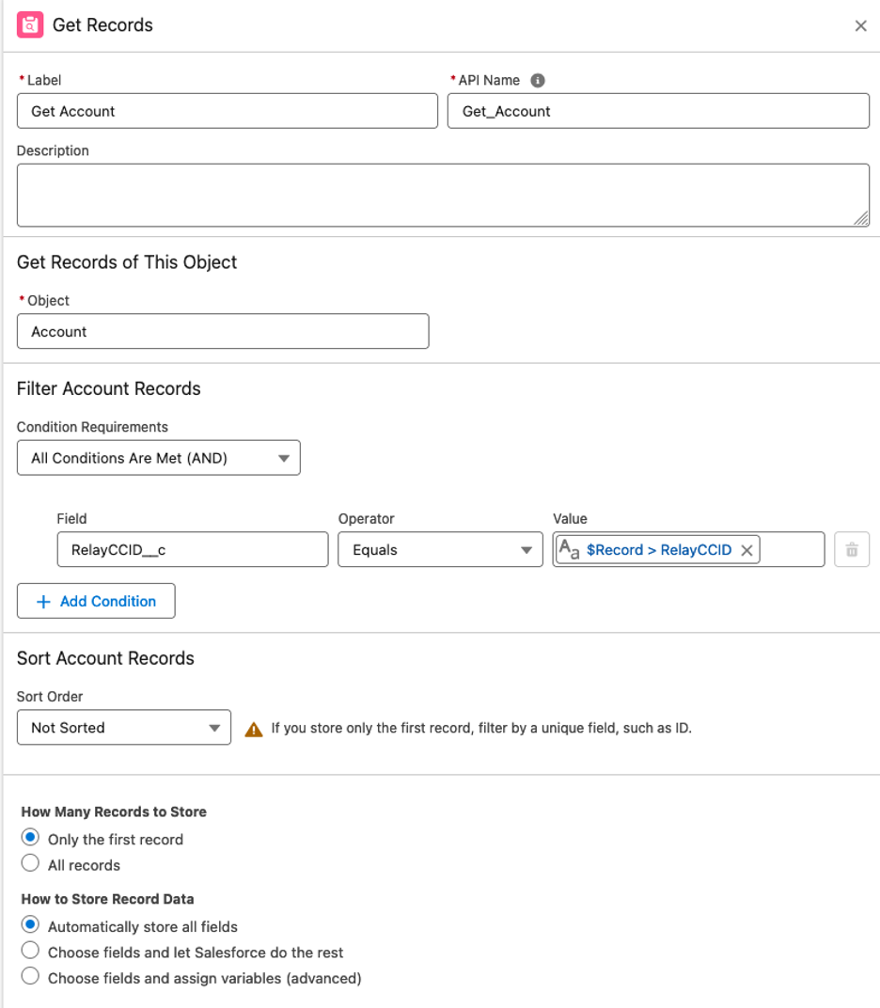Click the Field box with RelayCCID__c
880x1008 pixels.
[x=193, y=550]
